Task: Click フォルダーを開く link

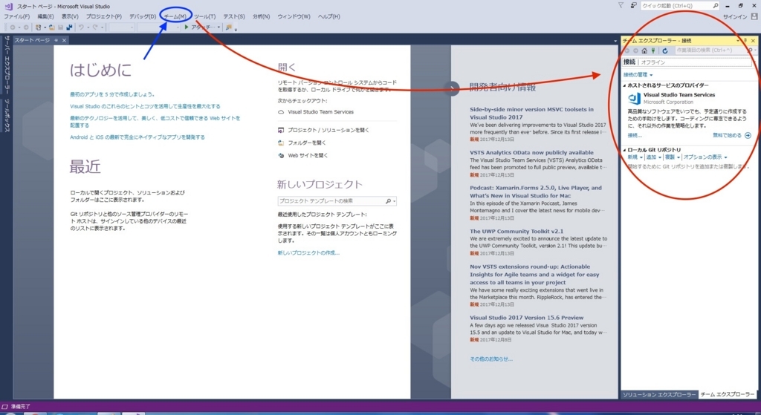Action: 307,143
